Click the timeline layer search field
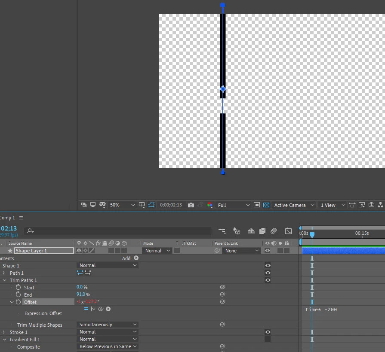 click(x=118, y=231)
